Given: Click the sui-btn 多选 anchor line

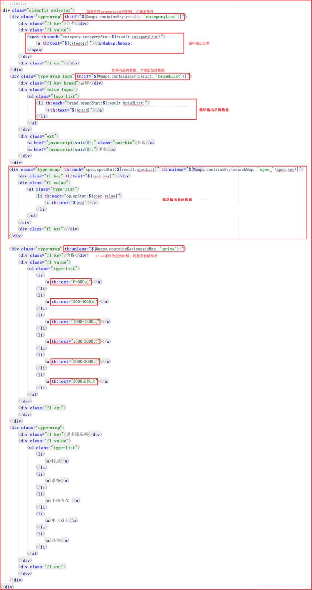Looking at the screenshot, I should (91, 142).
